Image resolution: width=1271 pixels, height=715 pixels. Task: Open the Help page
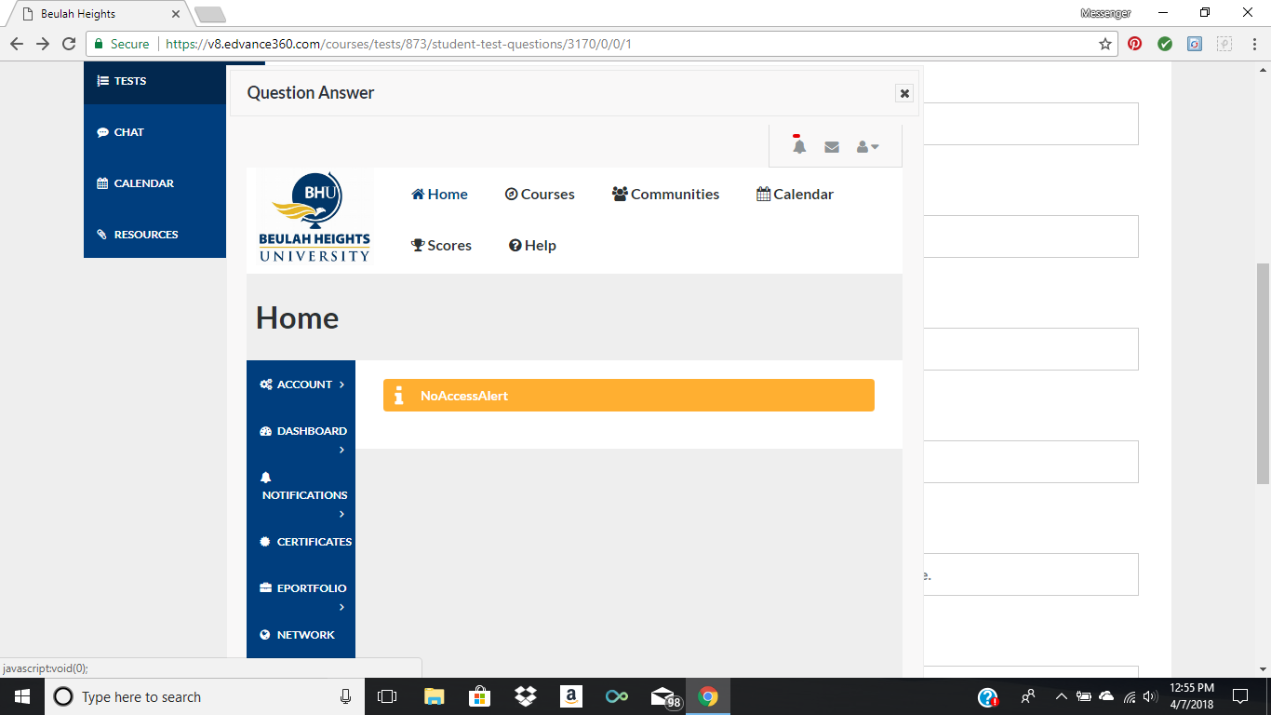point(532,246)
